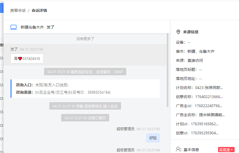Click the sender label 发了 04-27 23:27:30
Screen dimensions: 239x153
point(27,49)
